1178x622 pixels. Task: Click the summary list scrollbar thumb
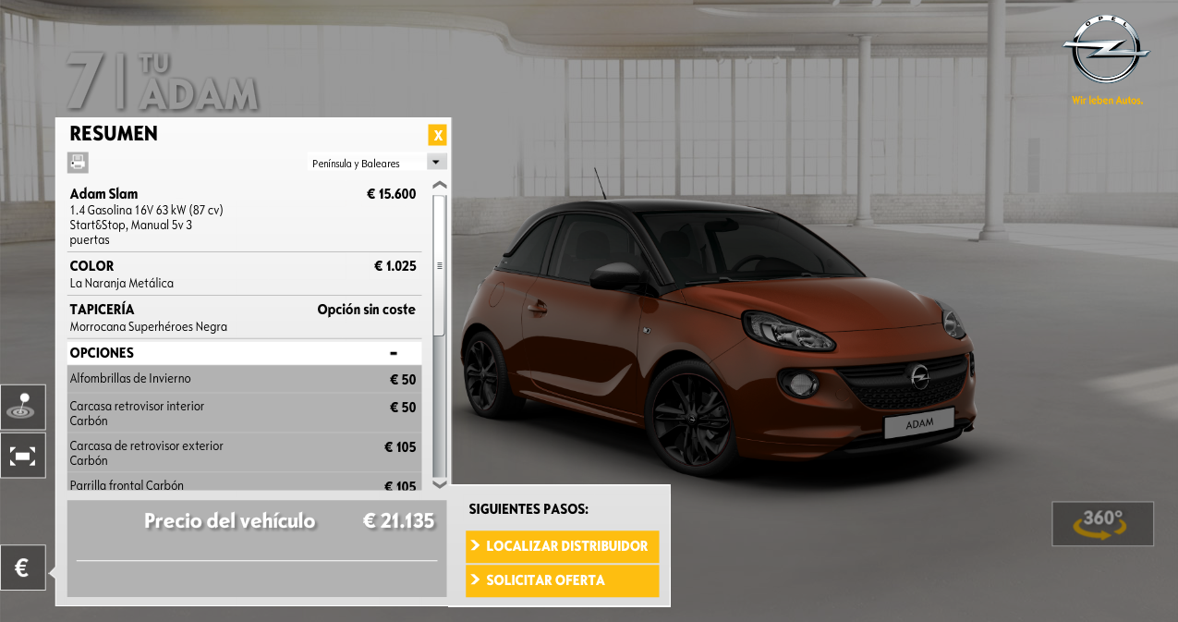pyautogui.click(x=440, y=265)
